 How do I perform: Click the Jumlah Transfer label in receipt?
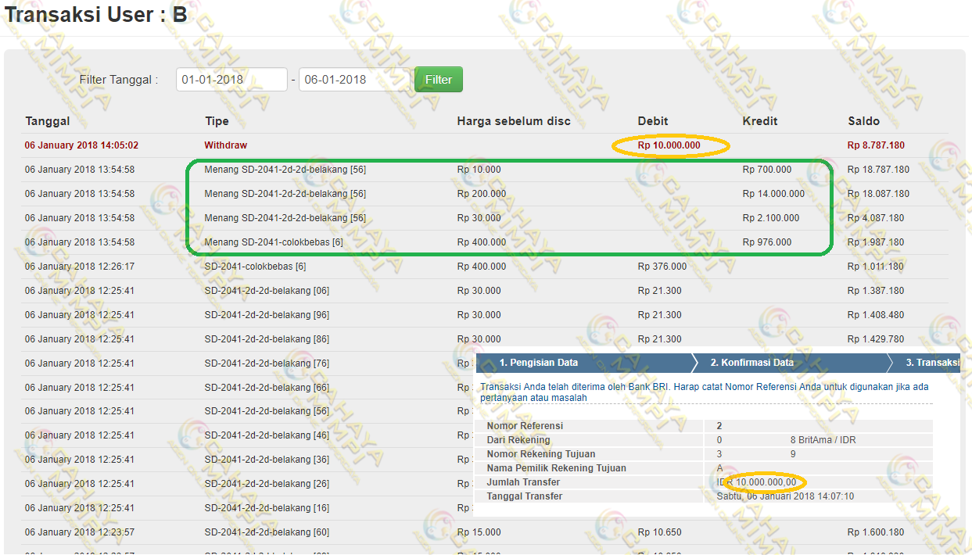[x=523, y=482]
